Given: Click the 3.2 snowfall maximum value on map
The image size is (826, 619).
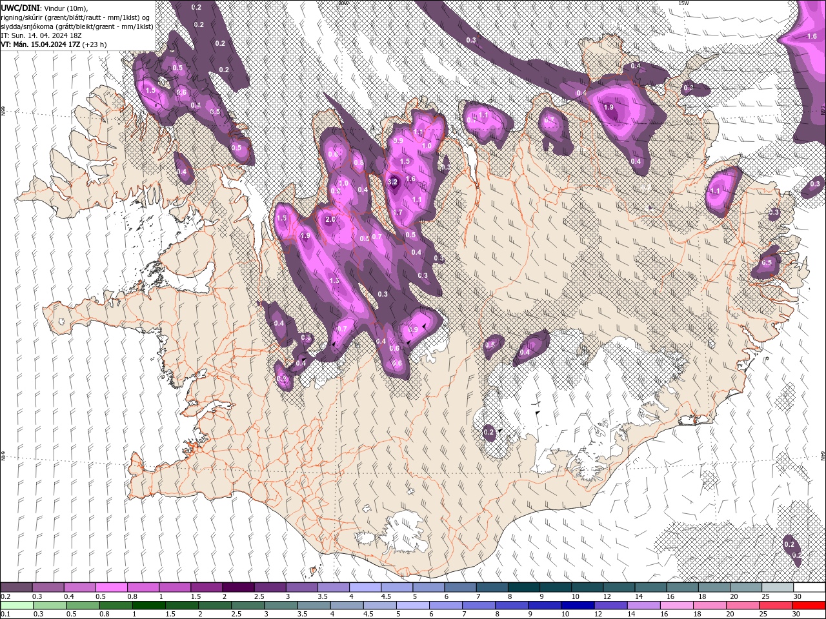Looking at the screenshot, I should pos(392,182).
